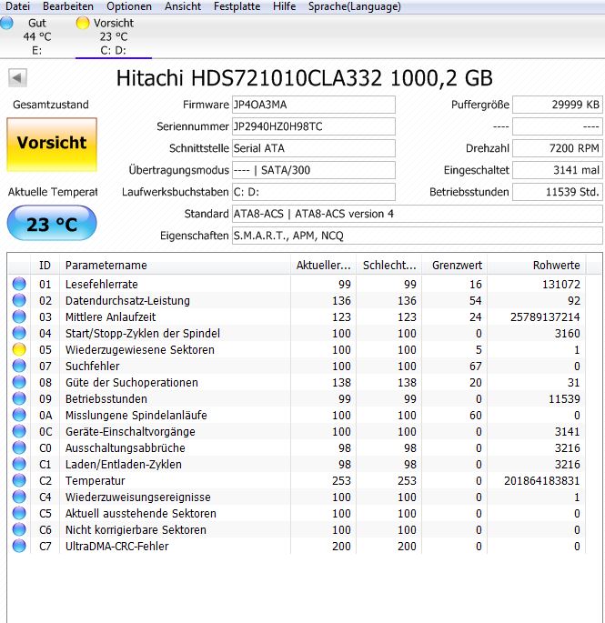Select the Vorsicht 23 °C disk C: D: tab
Screen dimensions: 605x623
114,36
